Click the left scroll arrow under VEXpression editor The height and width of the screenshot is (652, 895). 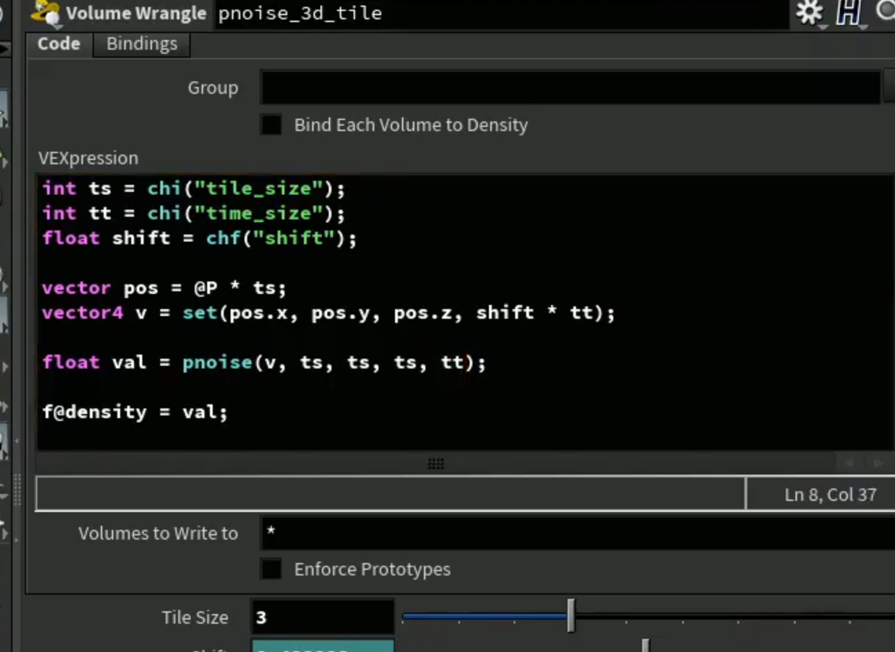pos(849,463)
